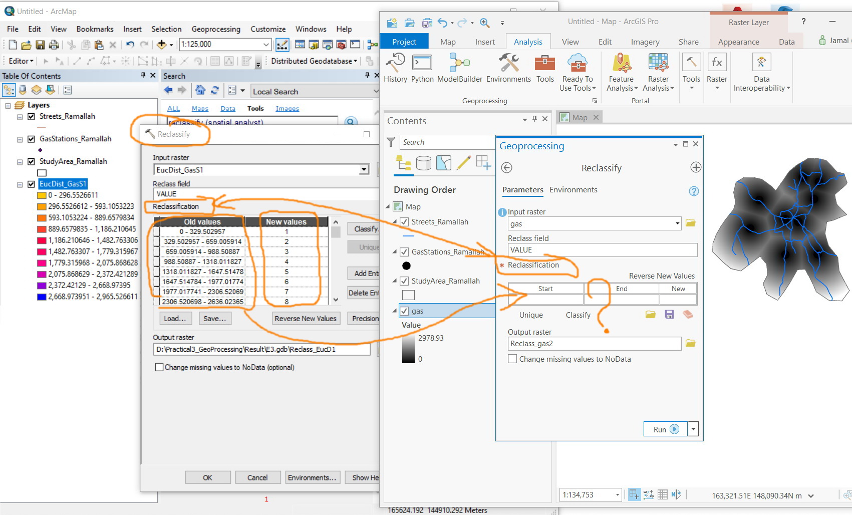Click Undo in ArcMap toolbar
Screen dimensions: 852x515
[x=130, y=45]
